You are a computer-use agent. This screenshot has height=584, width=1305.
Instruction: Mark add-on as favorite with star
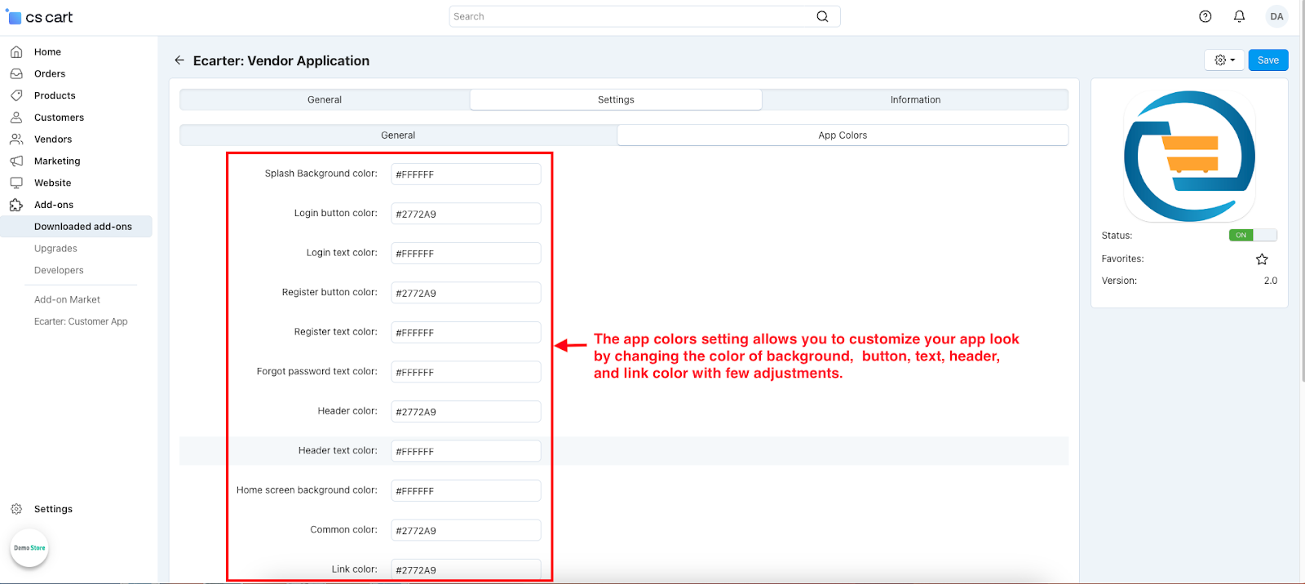1262,259
